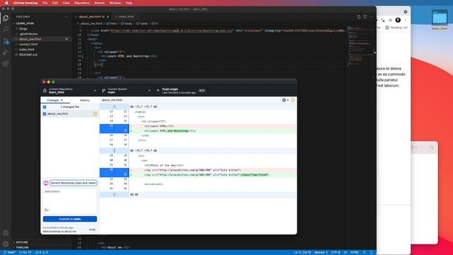Image resolution: width=453 pixels, height=255 pixels.
Task: Switch to the History tab
Action: pos(85,100)
